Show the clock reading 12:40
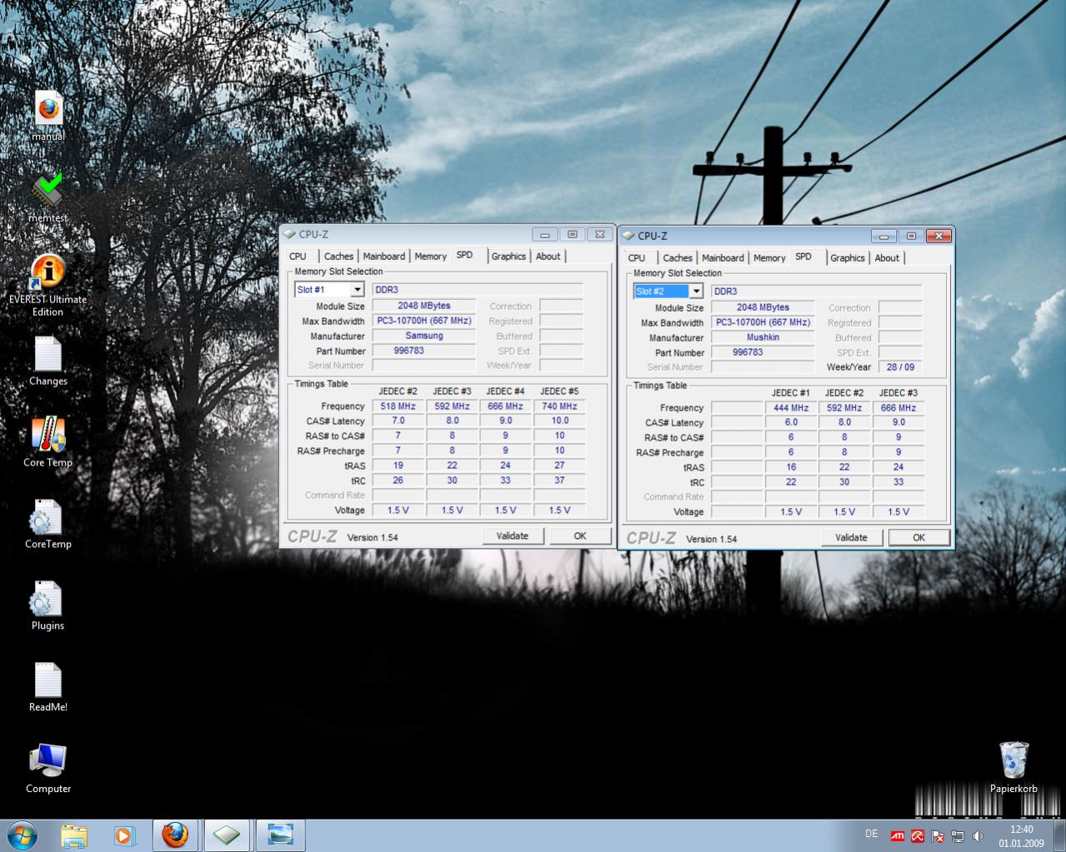Screen dimensions: 1066x852 (1021, 830)
